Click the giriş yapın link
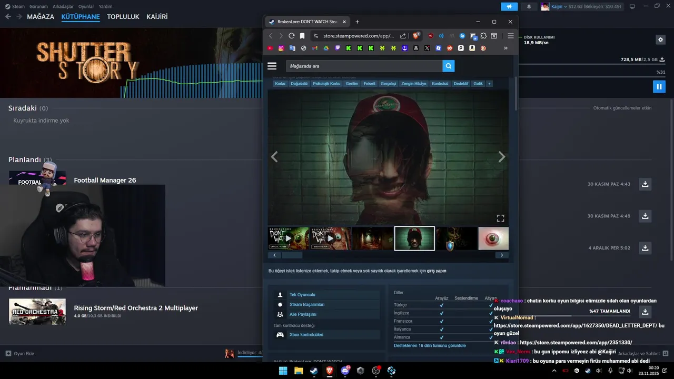 (437, 271)
